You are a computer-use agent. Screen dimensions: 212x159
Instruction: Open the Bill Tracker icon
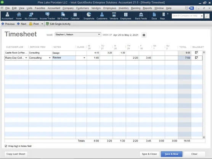63,16
